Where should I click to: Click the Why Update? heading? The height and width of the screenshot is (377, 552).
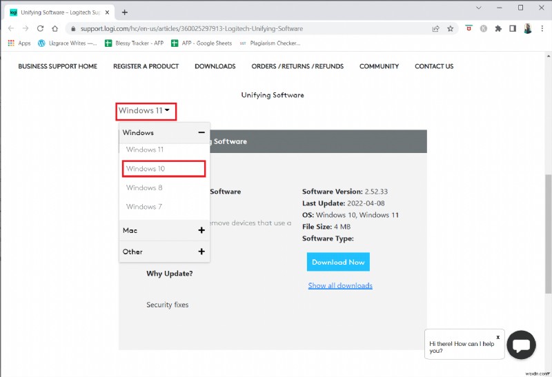point(169,274)
